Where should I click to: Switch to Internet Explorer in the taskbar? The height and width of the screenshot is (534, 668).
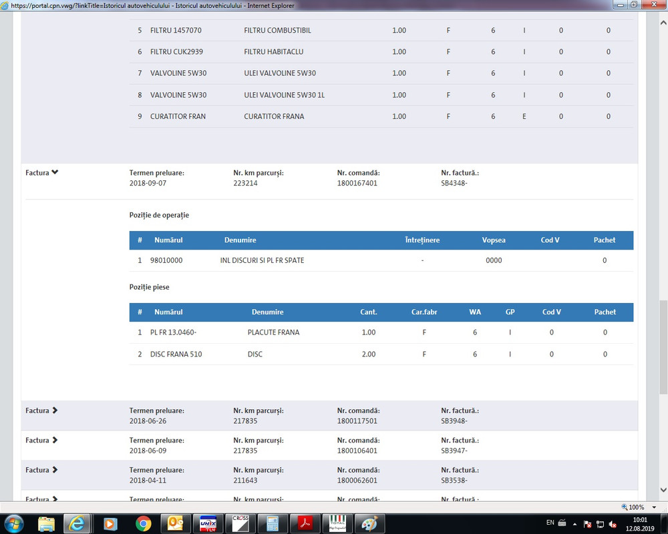point(77,523)
